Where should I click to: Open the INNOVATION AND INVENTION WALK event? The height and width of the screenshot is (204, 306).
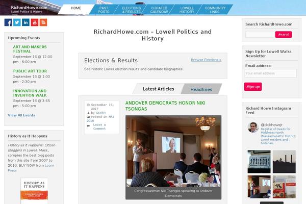pos(30,93)
